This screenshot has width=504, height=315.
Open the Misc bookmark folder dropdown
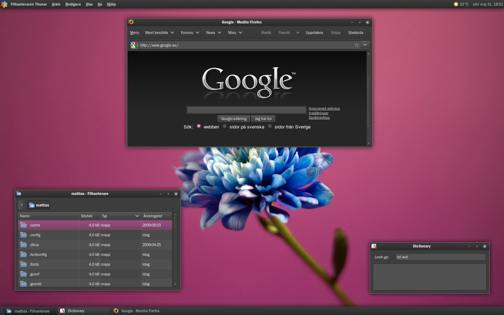point(240,33)
